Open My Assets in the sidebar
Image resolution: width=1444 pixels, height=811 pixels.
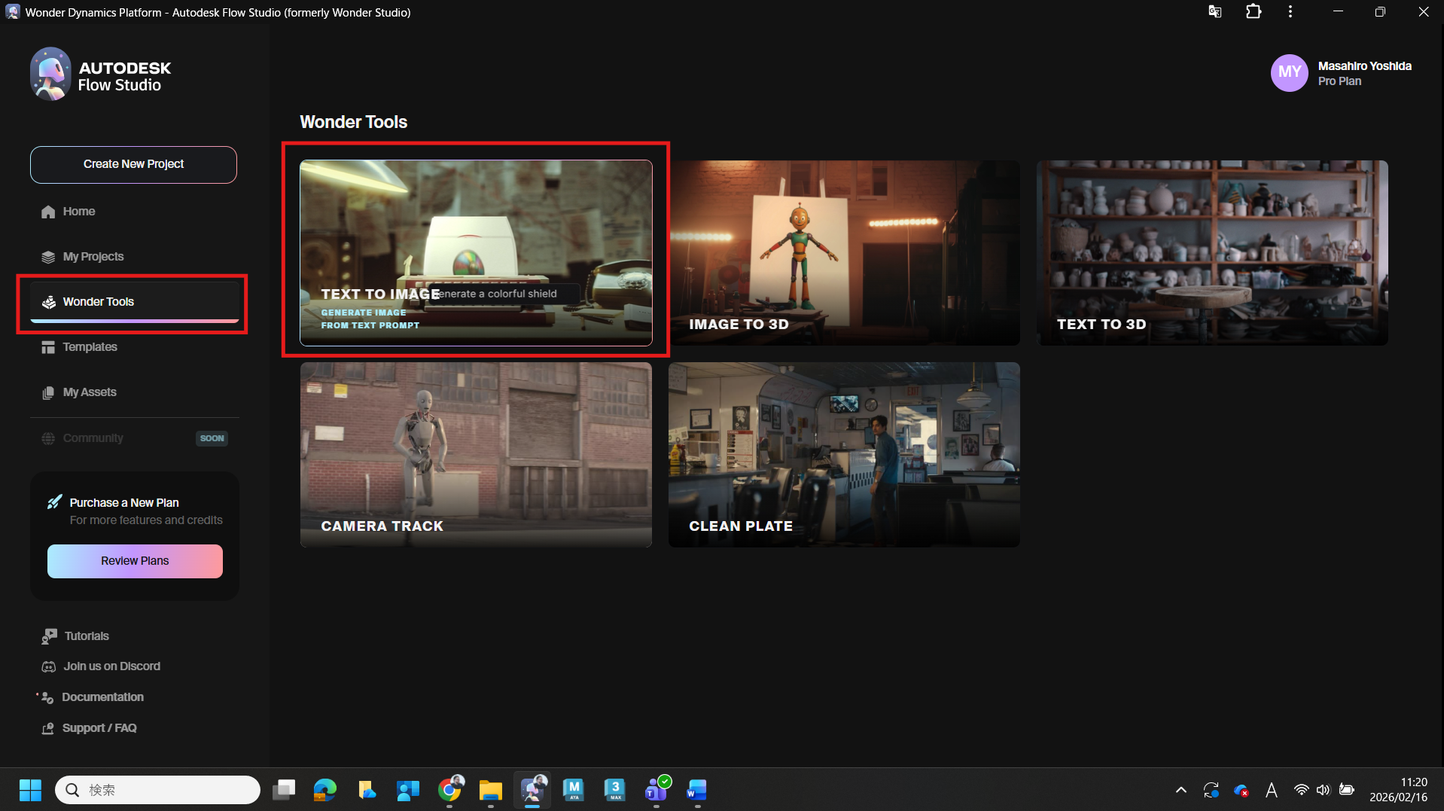click(89, 392)
